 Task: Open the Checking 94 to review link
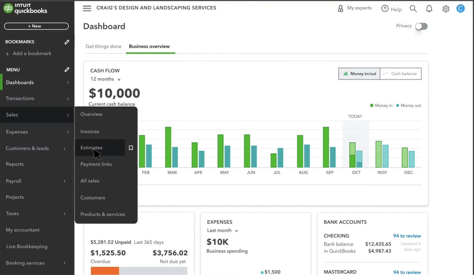point(407,236)
